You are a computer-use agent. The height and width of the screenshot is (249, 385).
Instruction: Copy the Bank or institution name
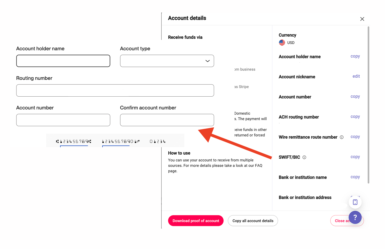click(x=355, y=177)
